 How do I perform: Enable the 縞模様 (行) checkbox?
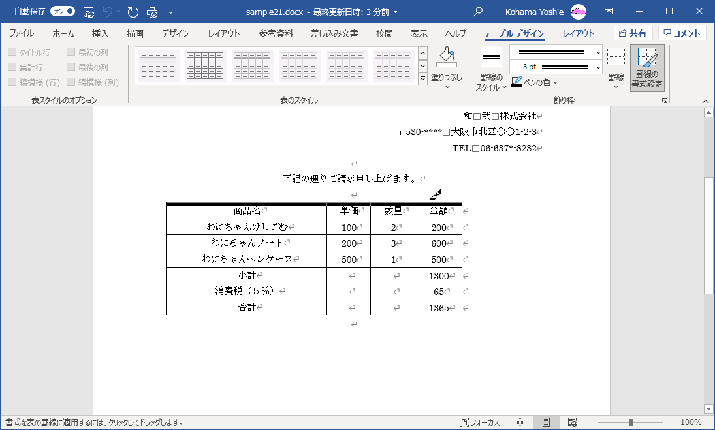12,82
